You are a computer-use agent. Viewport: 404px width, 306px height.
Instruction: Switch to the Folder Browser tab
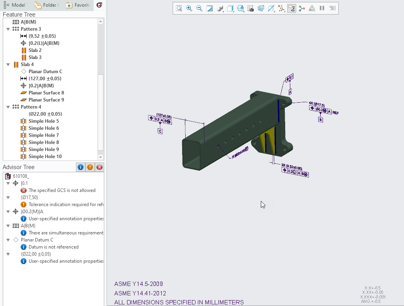(x=47, y=5)
